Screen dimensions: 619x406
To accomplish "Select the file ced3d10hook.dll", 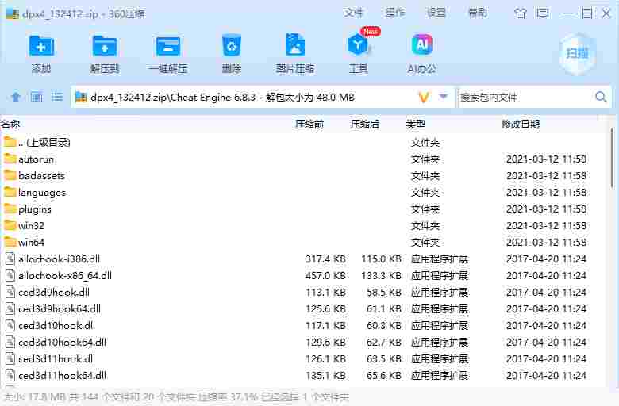I will (304, 325).
